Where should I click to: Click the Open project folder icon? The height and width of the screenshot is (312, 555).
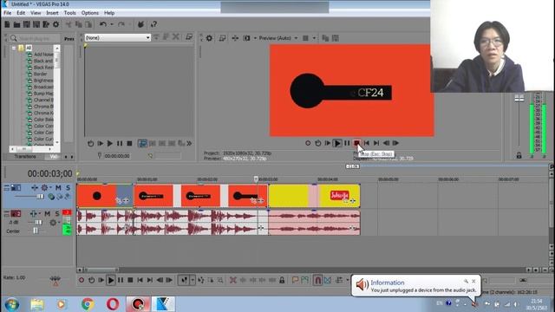(x=16, y=24)
